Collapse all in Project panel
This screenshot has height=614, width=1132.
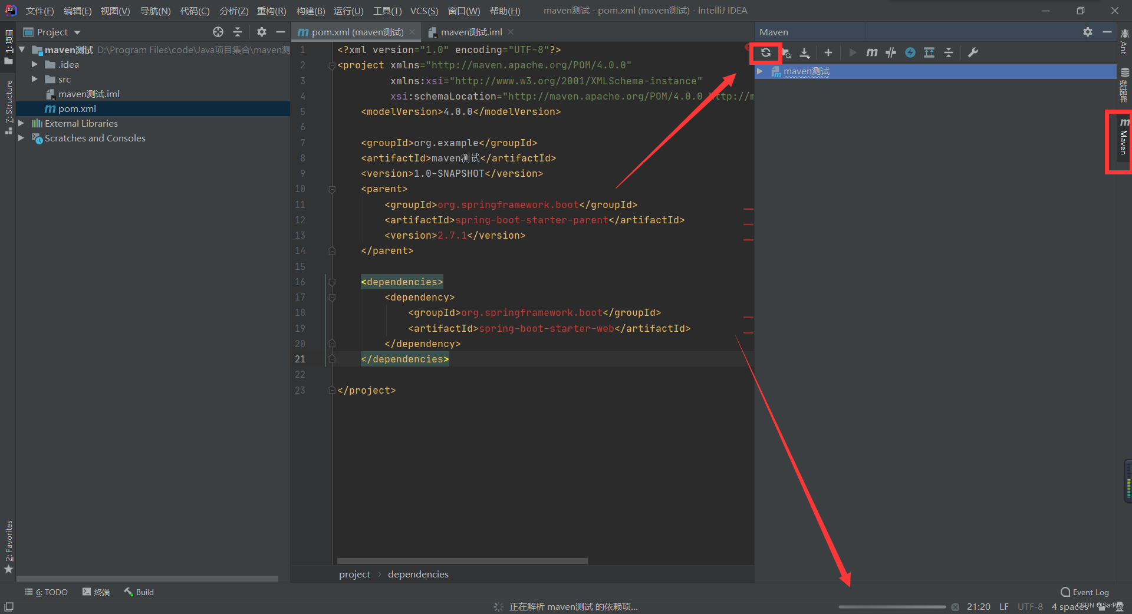click(238, 32)
